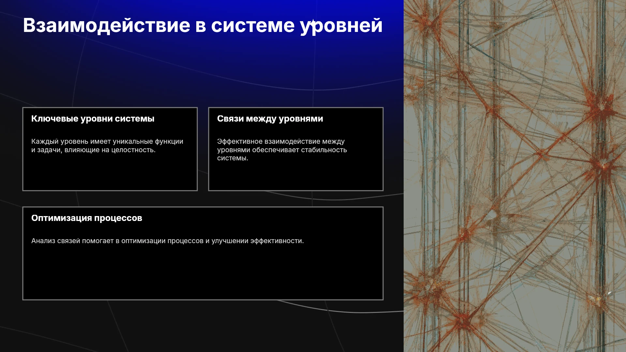Click the sentence starting "Анализ связей помогает"

[x=168, y=241]
